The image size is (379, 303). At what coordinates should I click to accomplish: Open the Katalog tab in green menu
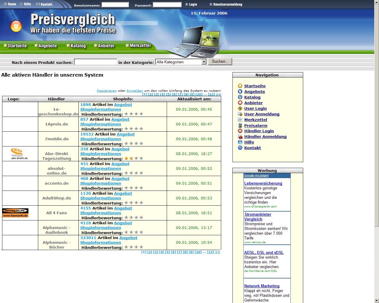click(76, 46)
